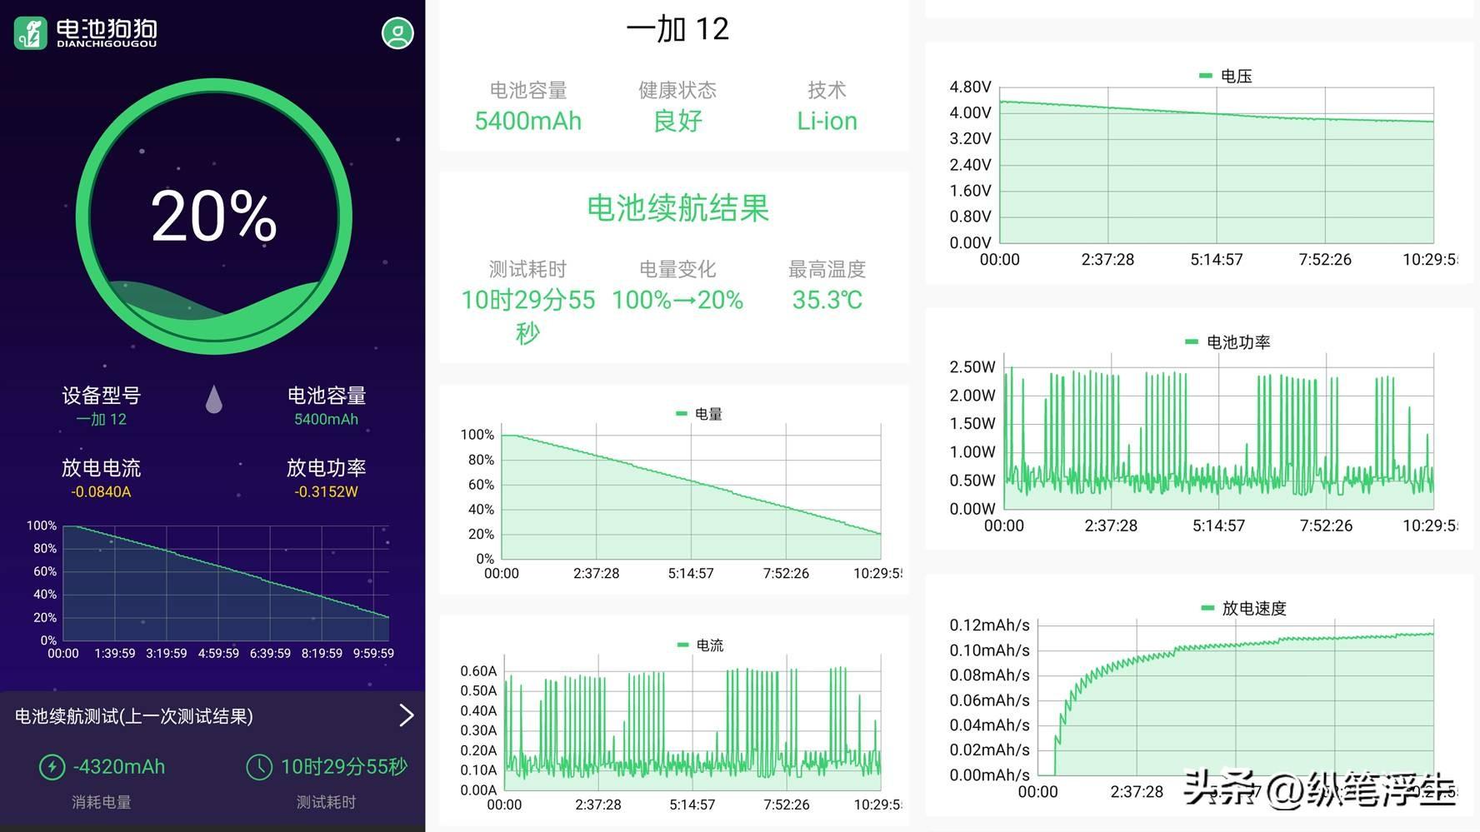Tap the lightning consumed-power icon

[52, 767]
